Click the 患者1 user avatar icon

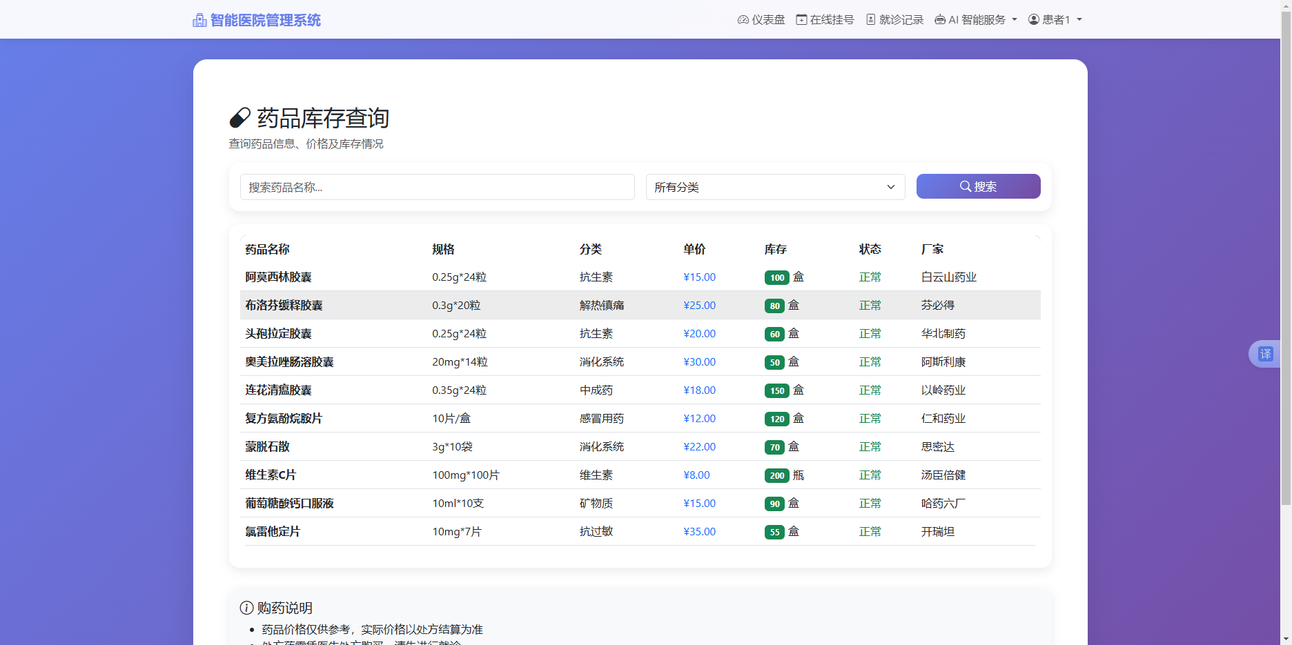coord(1033,19)
